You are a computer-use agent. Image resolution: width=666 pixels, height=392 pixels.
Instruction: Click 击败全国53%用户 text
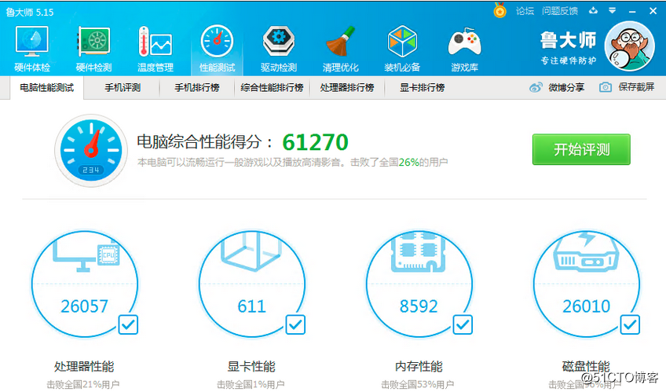tap(418, 385)
